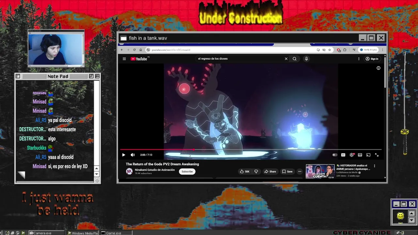Save the video to a playlist
The height and width of the screenshot is (235, 418).
(x=287, y=171)
